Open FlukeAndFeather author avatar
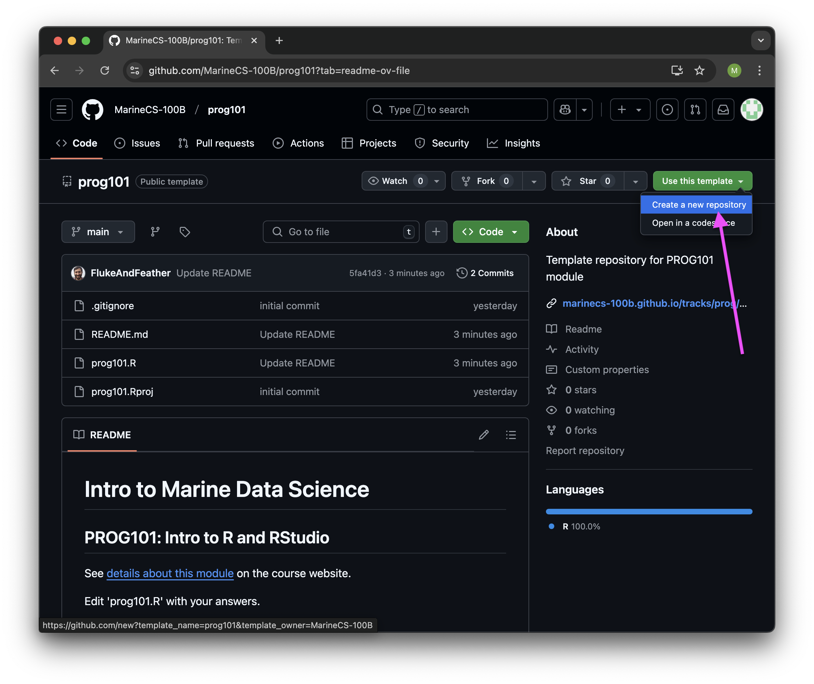 click(x=78, y=273)
